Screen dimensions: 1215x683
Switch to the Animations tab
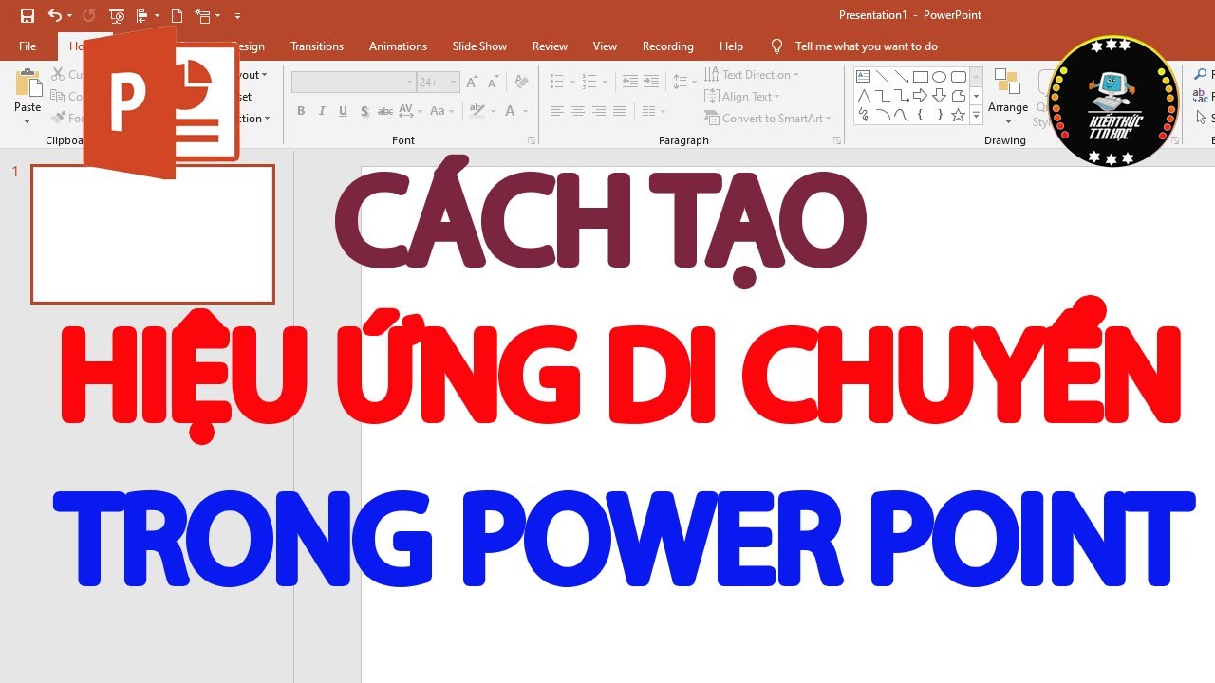pyautogui.click(x=398, y=46)
